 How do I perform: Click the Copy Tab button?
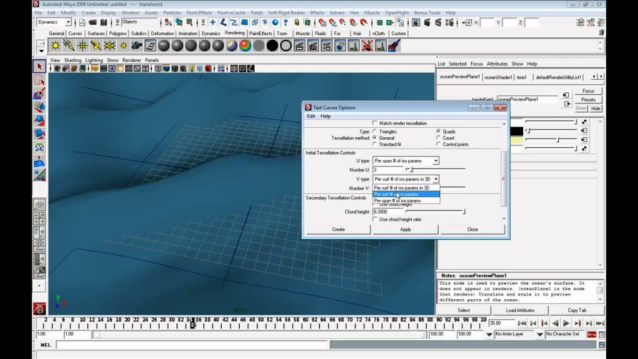[x=576, y=310]
